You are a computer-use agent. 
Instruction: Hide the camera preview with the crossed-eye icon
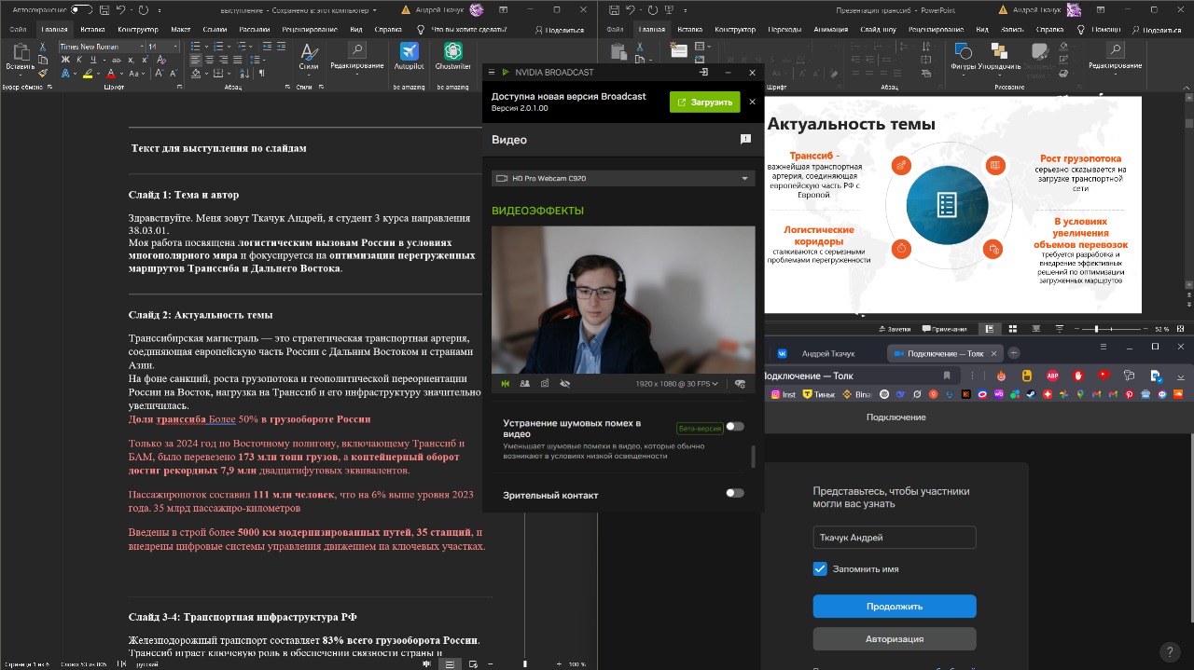tap(564, 383)
